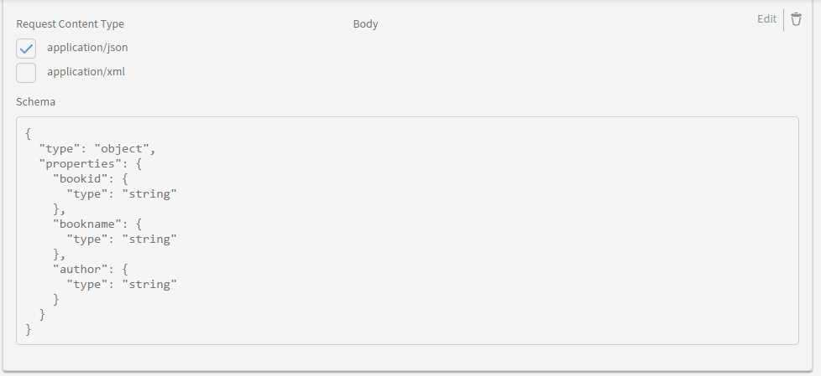The height and width of the screenshot is (376, 821).
Task: Click the Request Content Type heading
Action: coord(71,24)
